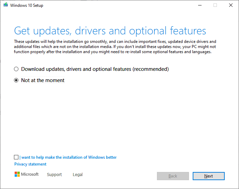239x189 pixels.
Task: Close the Windows 10 Setup window
Action: tap(231, 5)
